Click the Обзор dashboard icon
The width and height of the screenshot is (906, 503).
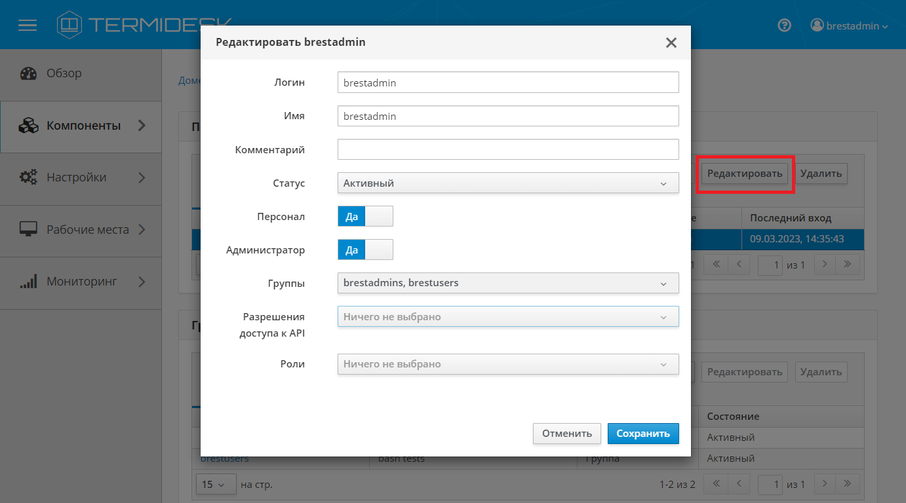pyautogui.click(x=29, y=73)
